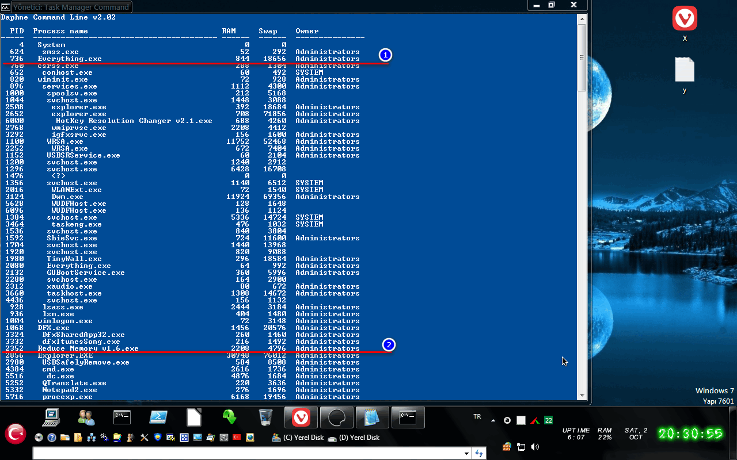Click the red and green graph tray icon
Viewport: 737px width, 460px height.
pyautogui.click(x=535, y=420)
